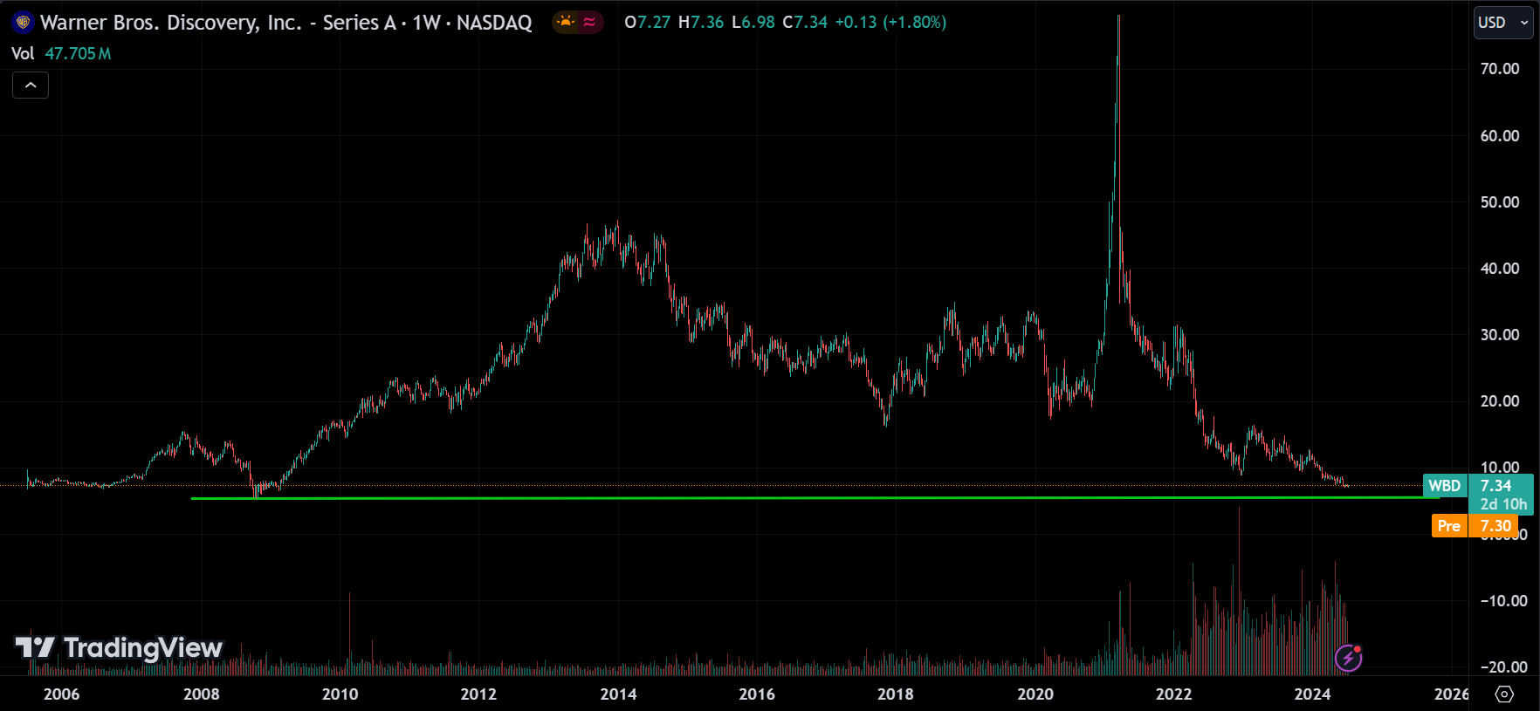Screen dimensions: 1540x711
Task: Click the low value L6.98 text
Action: point(753,23)
